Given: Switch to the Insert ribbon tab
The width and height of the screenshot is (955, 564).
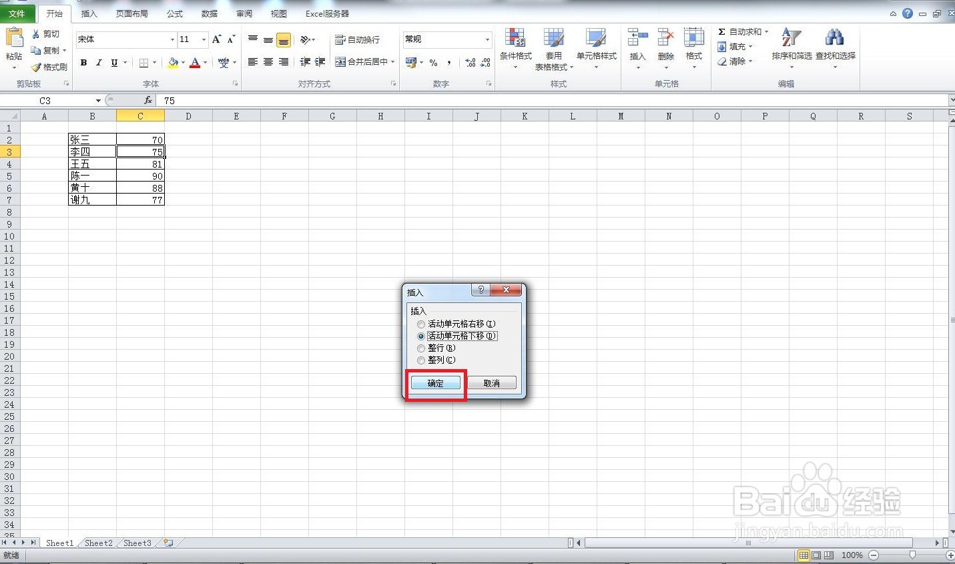Looking at the screenshot, I should coord(89,13).
